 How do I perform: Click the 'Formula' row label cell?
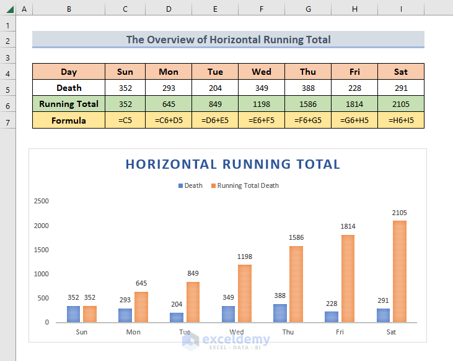(x=69, y=120)
